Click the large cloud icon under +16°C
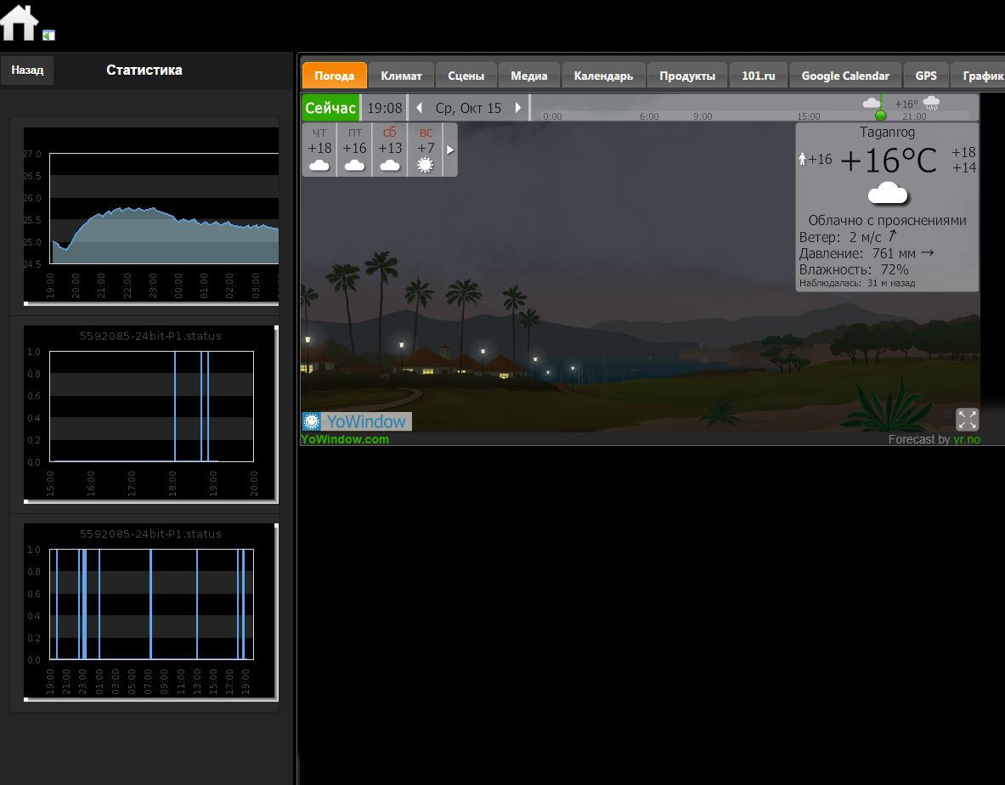This screenshot has height=785, width=1005. [x=888, y=194]
